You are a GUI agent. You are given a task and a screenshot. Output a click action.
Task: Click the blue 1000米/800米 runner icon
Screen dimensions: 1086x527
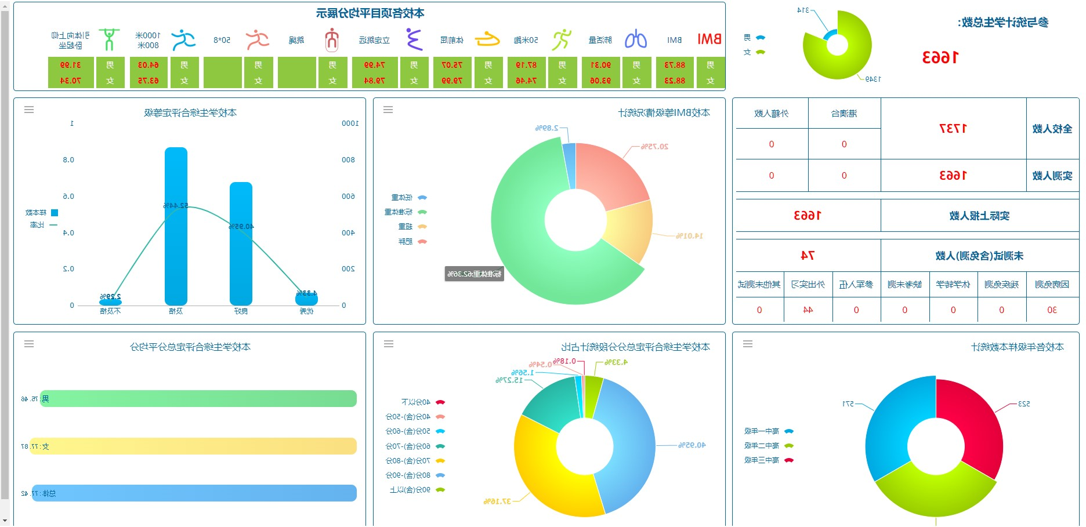[183, 39]
